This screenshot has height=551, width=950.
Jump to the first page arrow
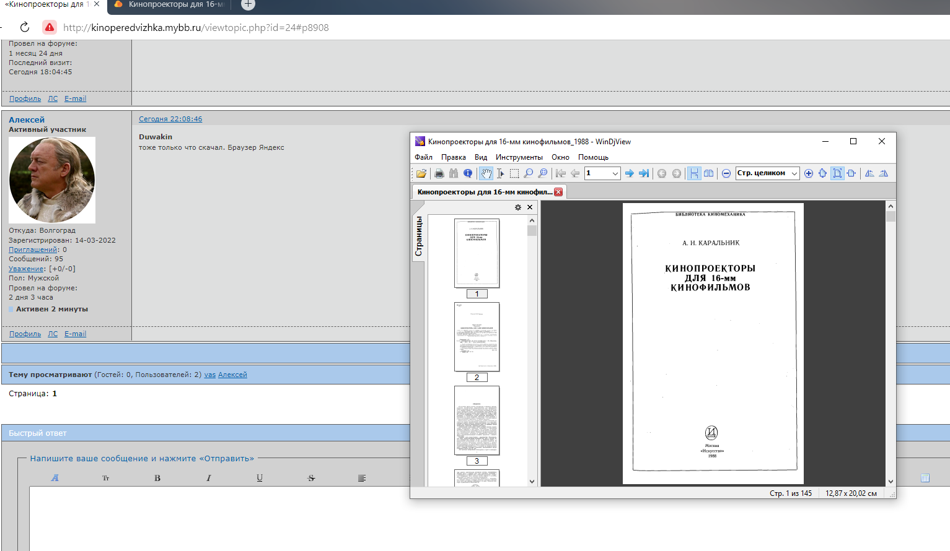point(561,173)
